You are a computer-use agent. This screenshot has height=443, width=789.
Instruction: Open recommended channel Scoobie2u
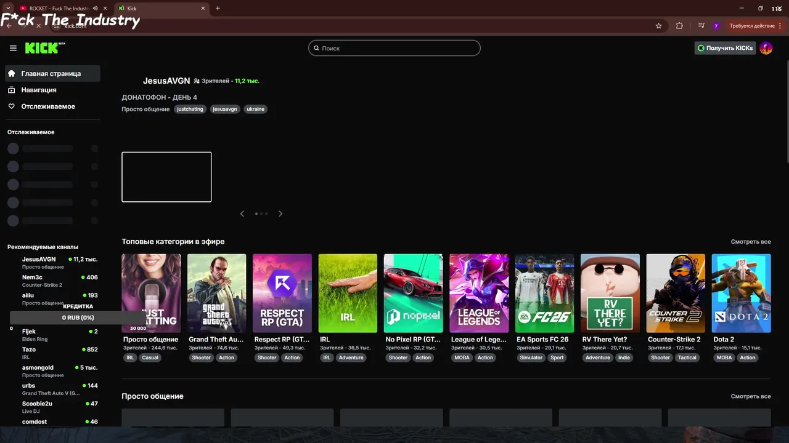click(54, 407)
